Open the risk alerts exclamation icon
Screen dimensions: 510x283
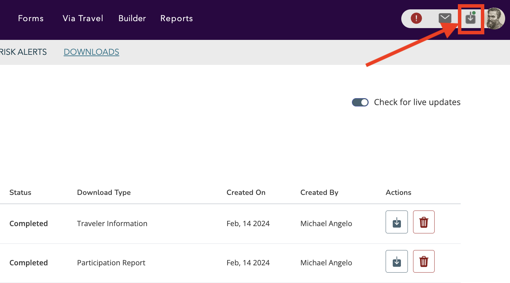pos(416,18)
